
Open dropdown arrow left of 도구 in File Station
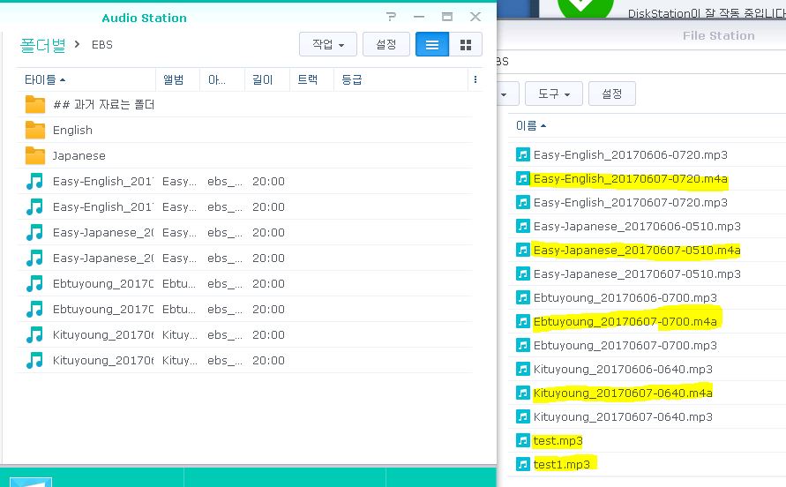[504, 94]
